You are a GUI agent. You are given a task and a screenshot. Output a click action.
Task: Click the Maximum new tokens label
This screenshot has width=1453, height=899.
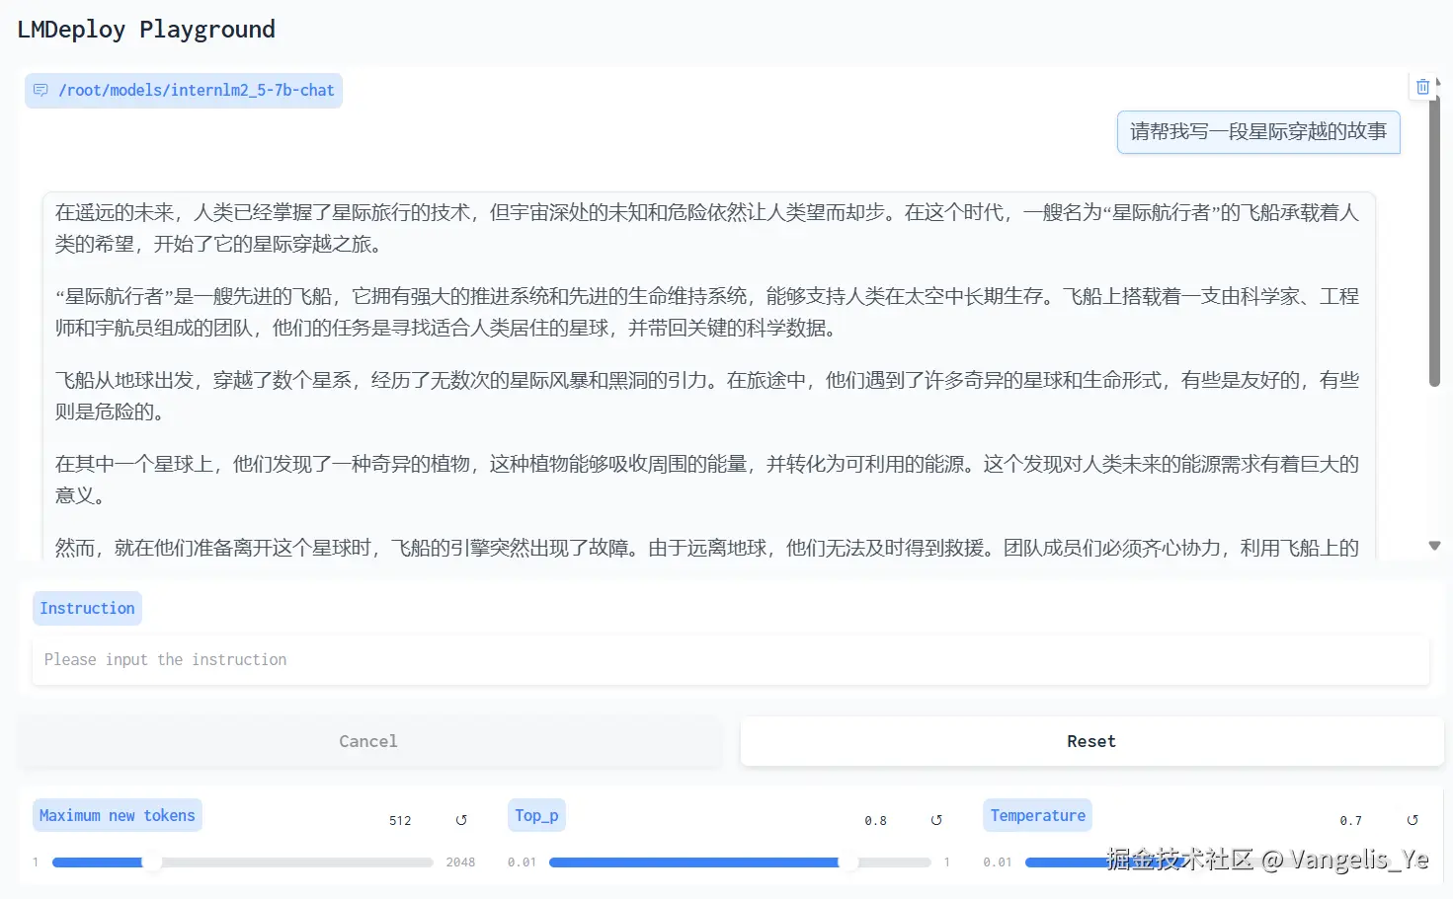tap(118, 815)
